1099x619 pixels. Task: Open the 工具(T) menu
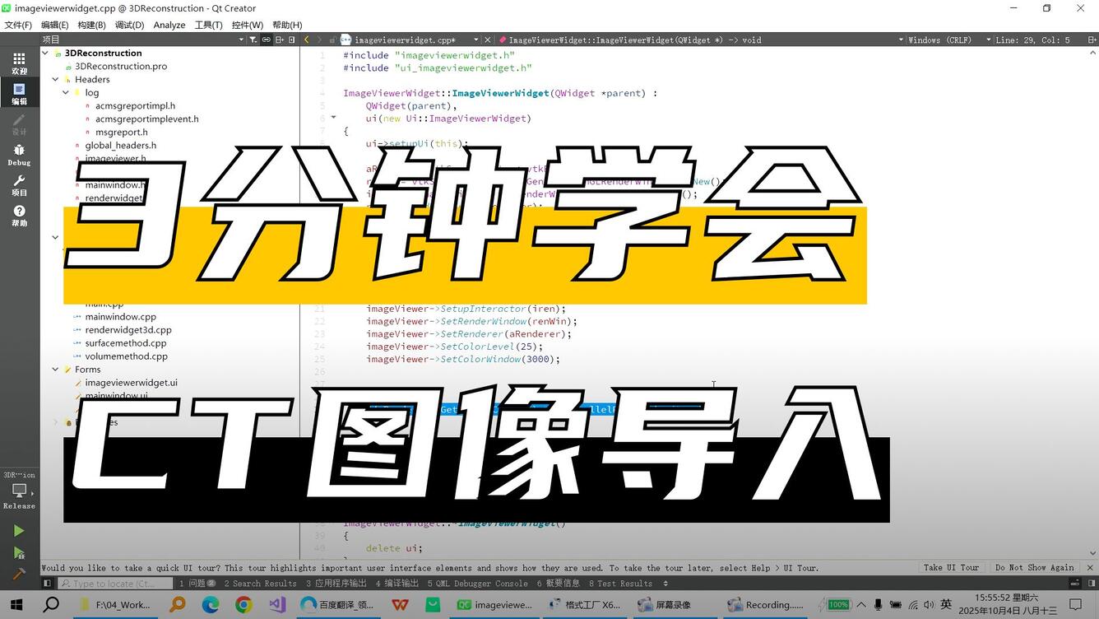(x=208, y=25)
